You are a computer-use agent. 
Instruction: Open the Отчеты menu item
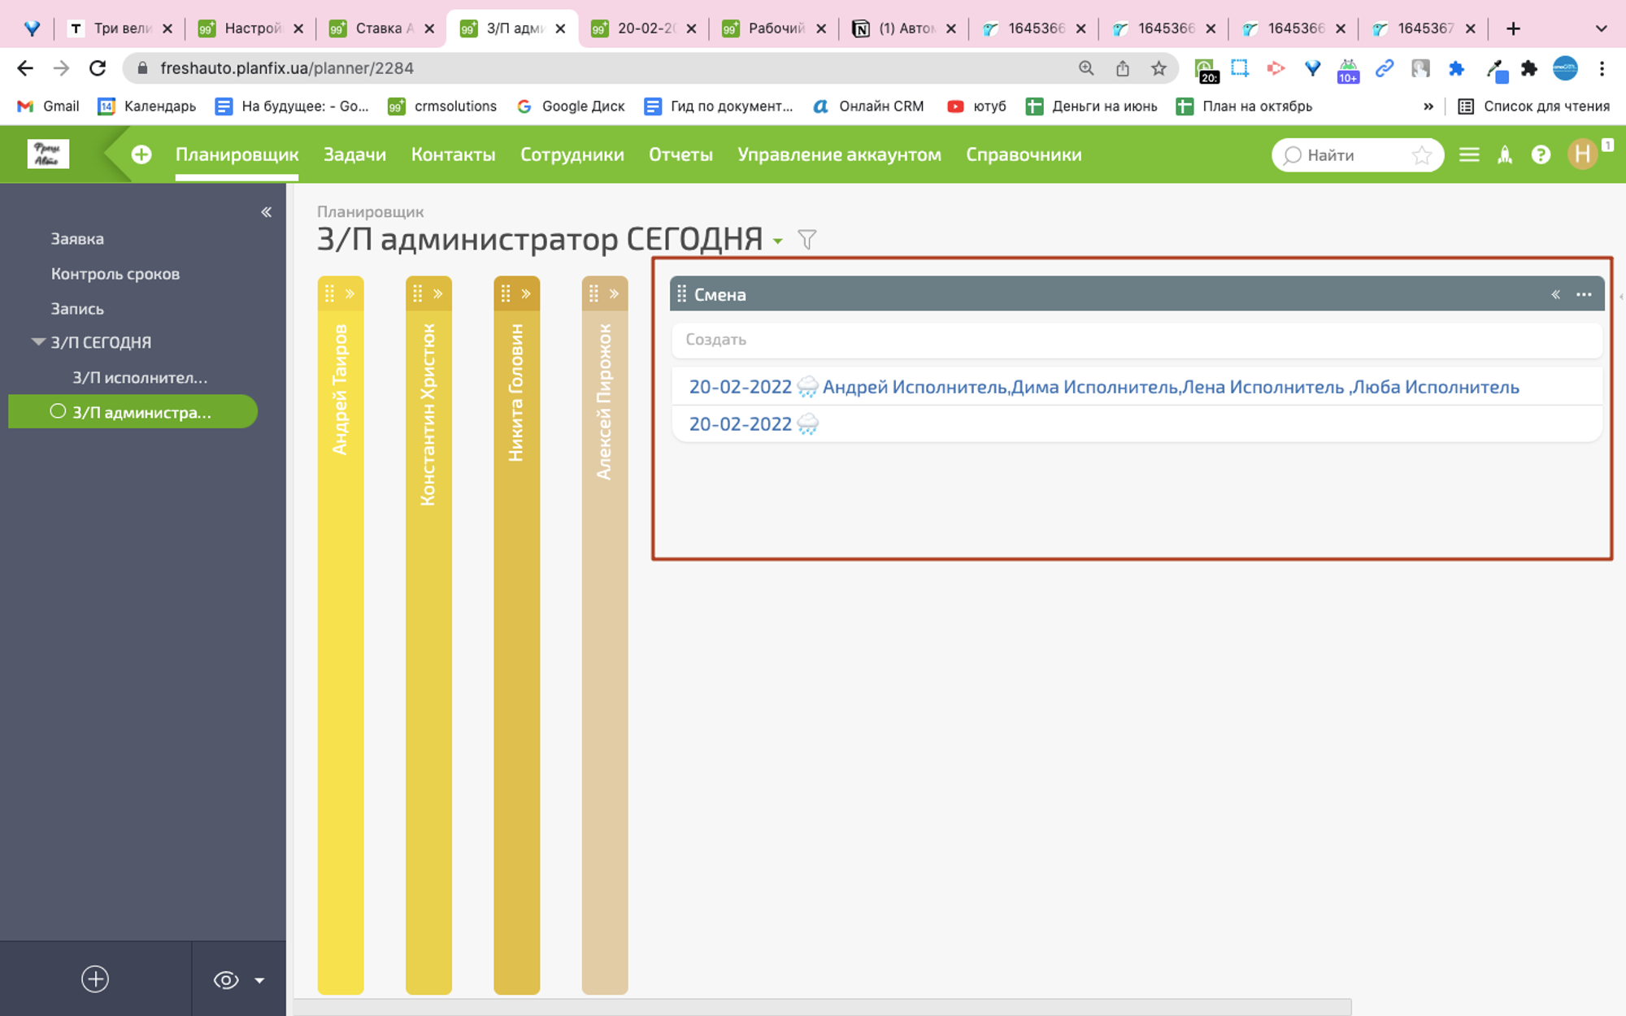point(680,154)
